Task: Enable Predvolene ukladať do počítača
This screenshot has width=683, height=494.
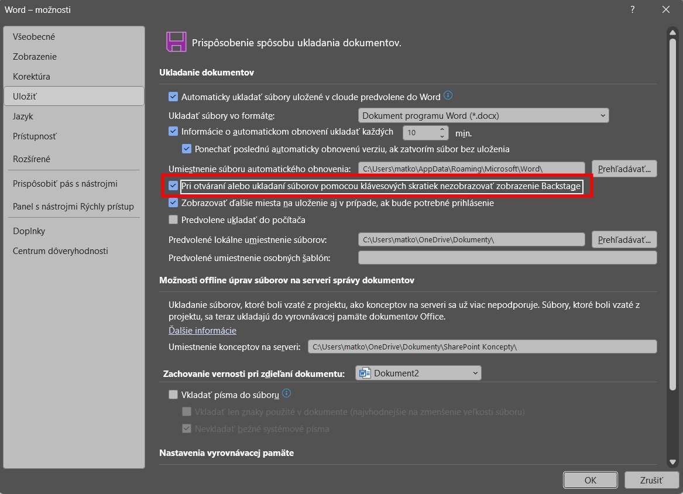Action: click(173, 219)
